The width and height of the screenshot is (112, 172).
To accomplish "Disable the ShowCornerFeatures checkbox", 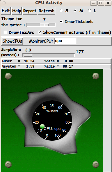I will click(40, 32).
